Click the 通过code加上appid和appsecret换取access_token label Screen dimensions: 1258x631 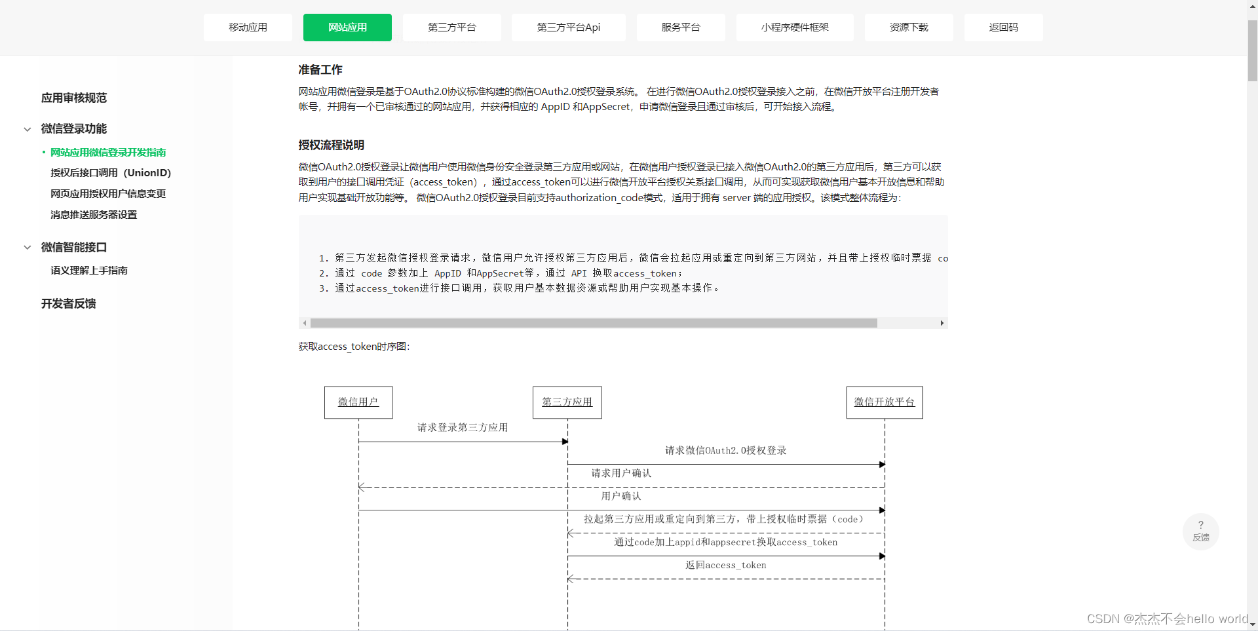726,542
